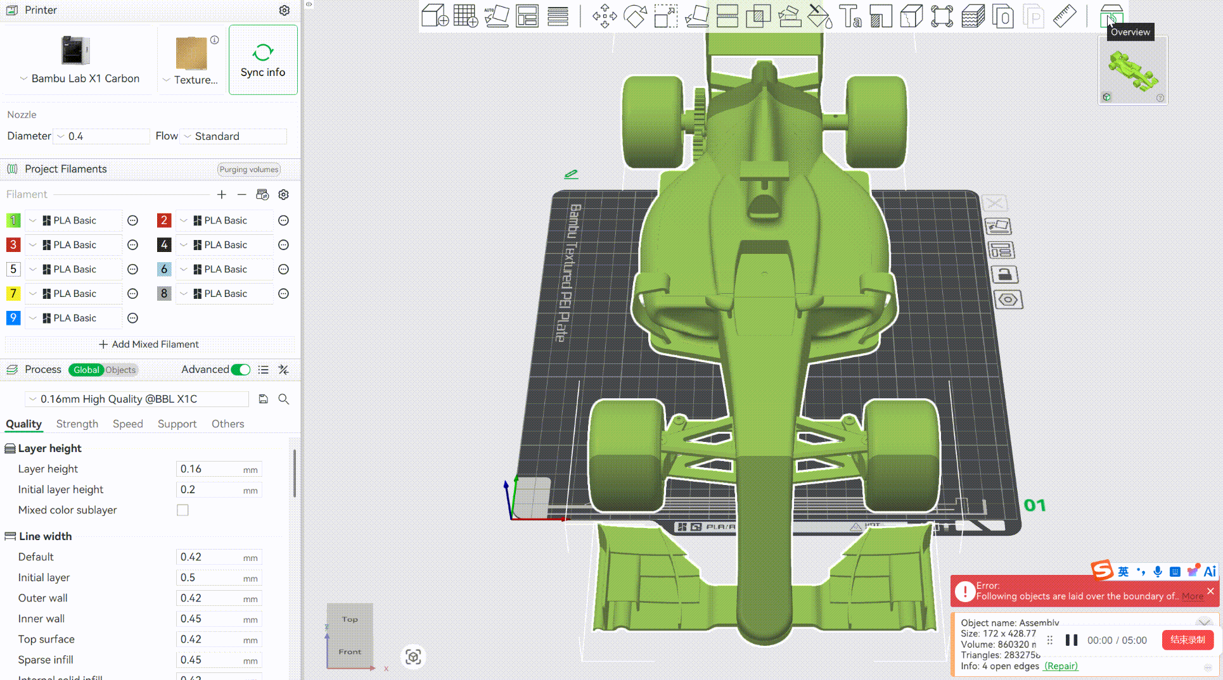Click the Purging volumes button
The width and height of the screenshot is (1223, 680).
pyautogui.click(x=249, y=170)
